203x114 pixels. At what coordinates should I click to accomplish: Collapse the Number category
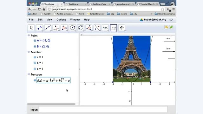coord(29,52)
